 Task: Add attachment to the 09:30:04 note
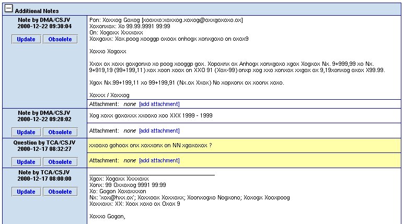159,104
